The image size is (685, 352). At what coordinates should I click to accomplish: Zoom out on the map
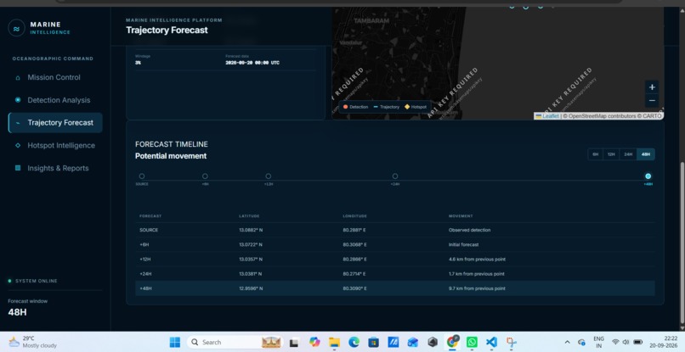tap(652, 100)
